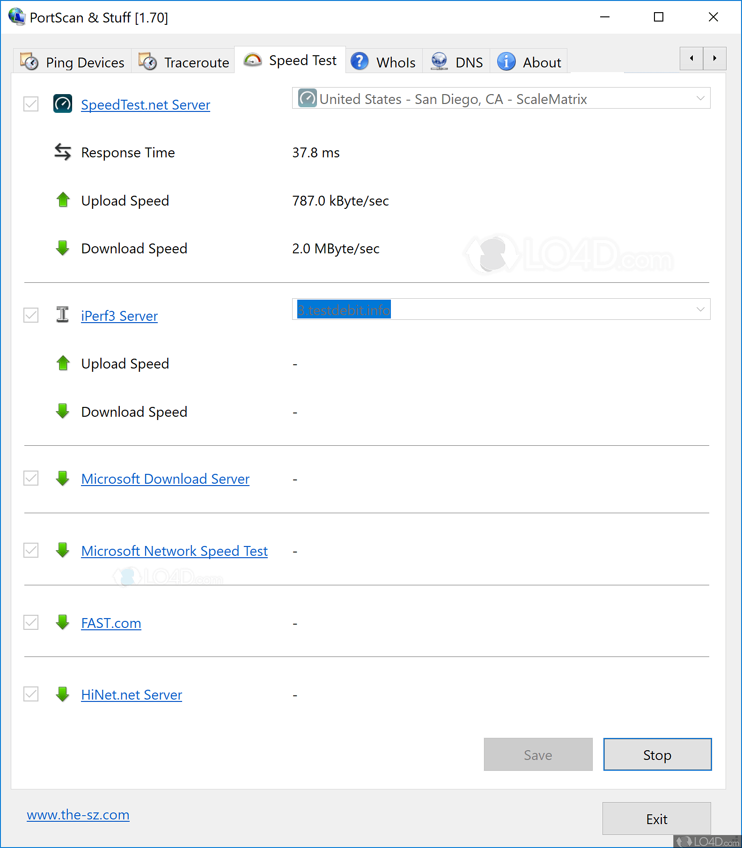Screen dimensions: 742x848
Task: Click the WhoIs question mark icon
Action: pos(360,61)
